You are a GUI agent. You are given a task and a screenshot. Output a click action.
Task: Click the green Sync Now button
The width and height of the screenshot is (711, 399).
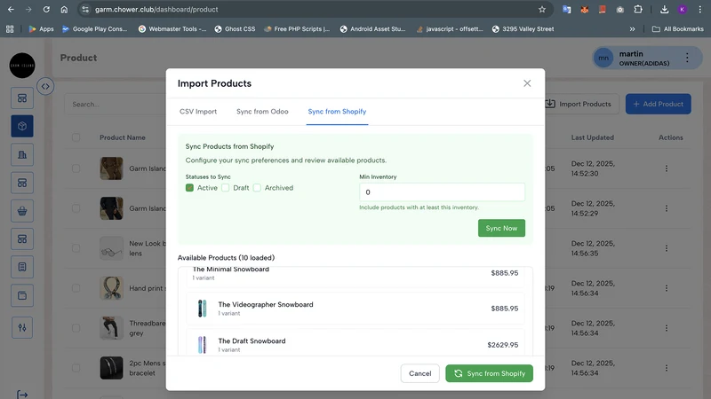(501, 228)
